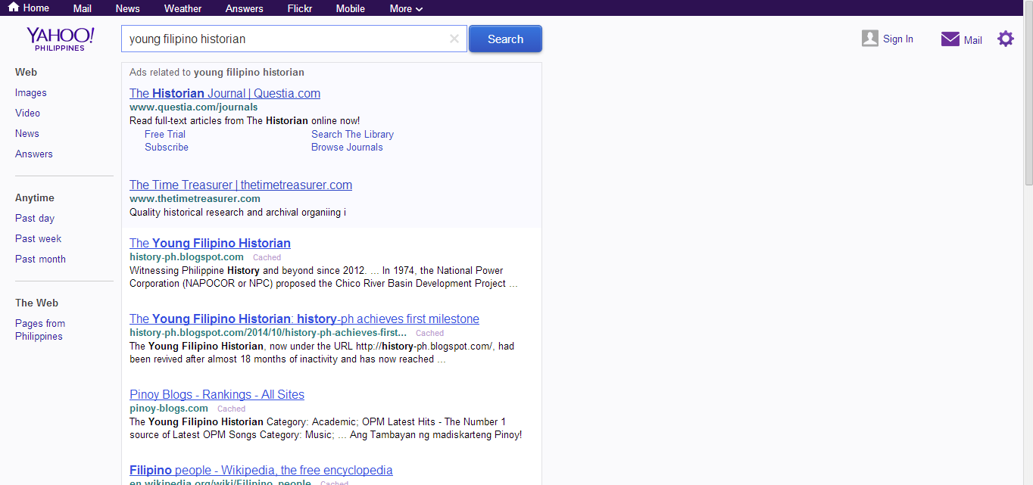Open Cached link for milestone blog post

tap(429, 333)
